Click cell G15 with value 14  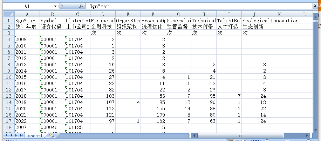tap(178, 109)
